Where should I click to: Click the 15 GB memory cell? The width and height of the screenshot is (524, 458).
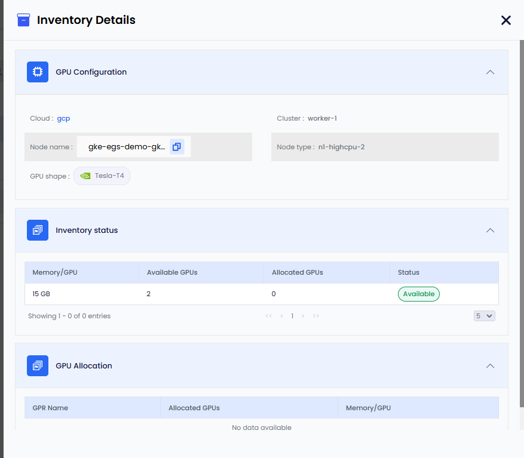point(41,294)
